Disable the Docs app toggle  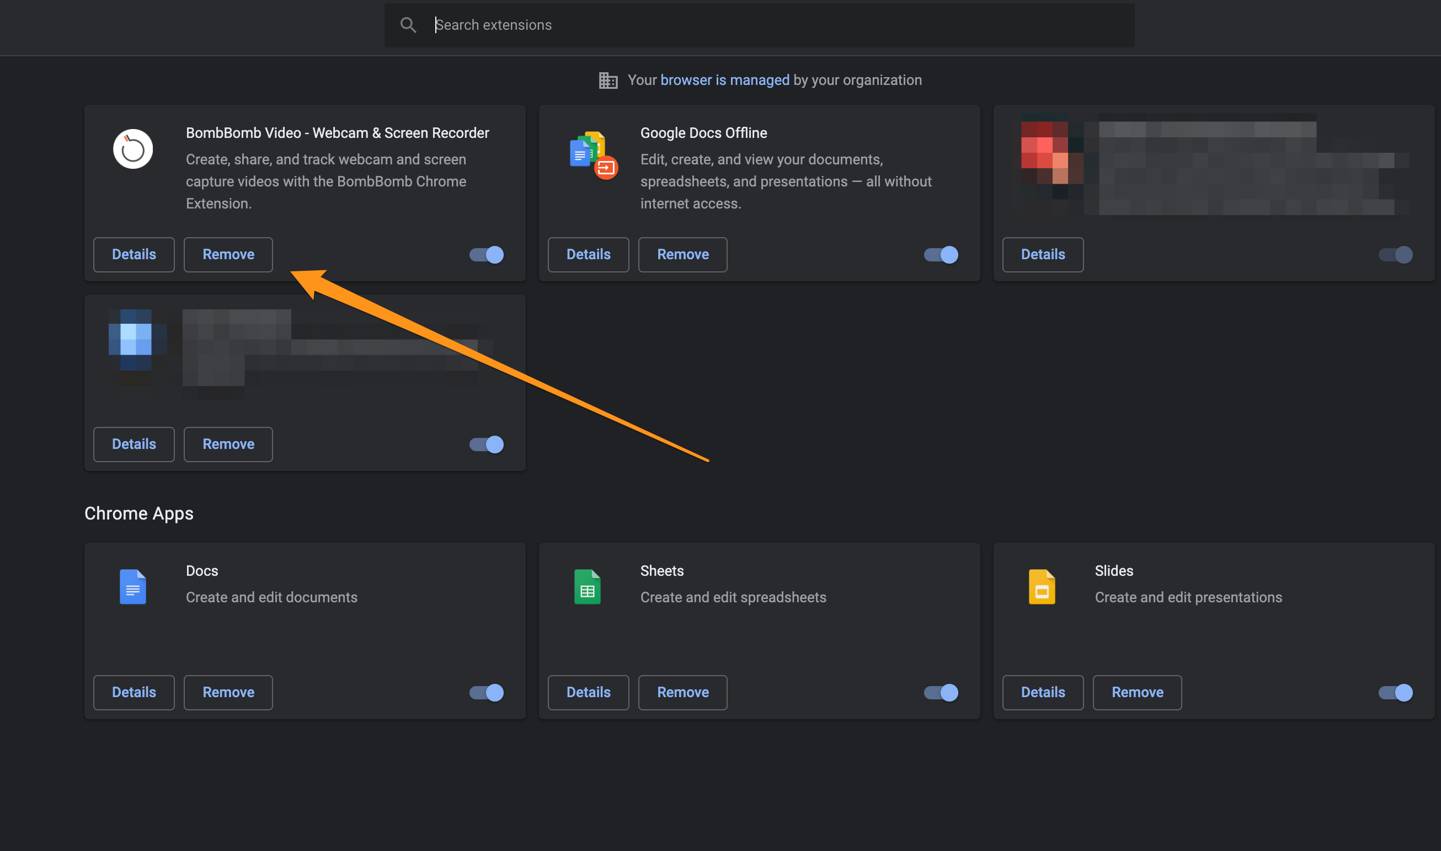[487, 693]
